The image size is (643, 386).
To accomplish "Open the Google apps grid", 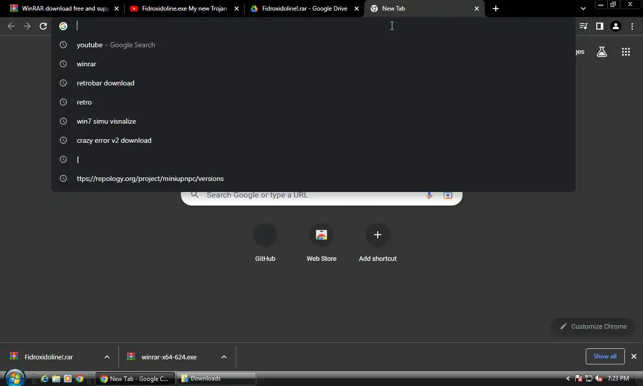I will point(626,52).
